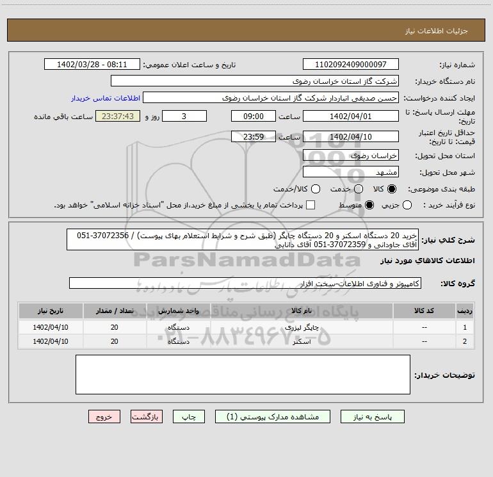Image resolution: width=493 pixels, height=477 pixels.
Task: Click the چاپ print button
Action: (x=189, y=417)
